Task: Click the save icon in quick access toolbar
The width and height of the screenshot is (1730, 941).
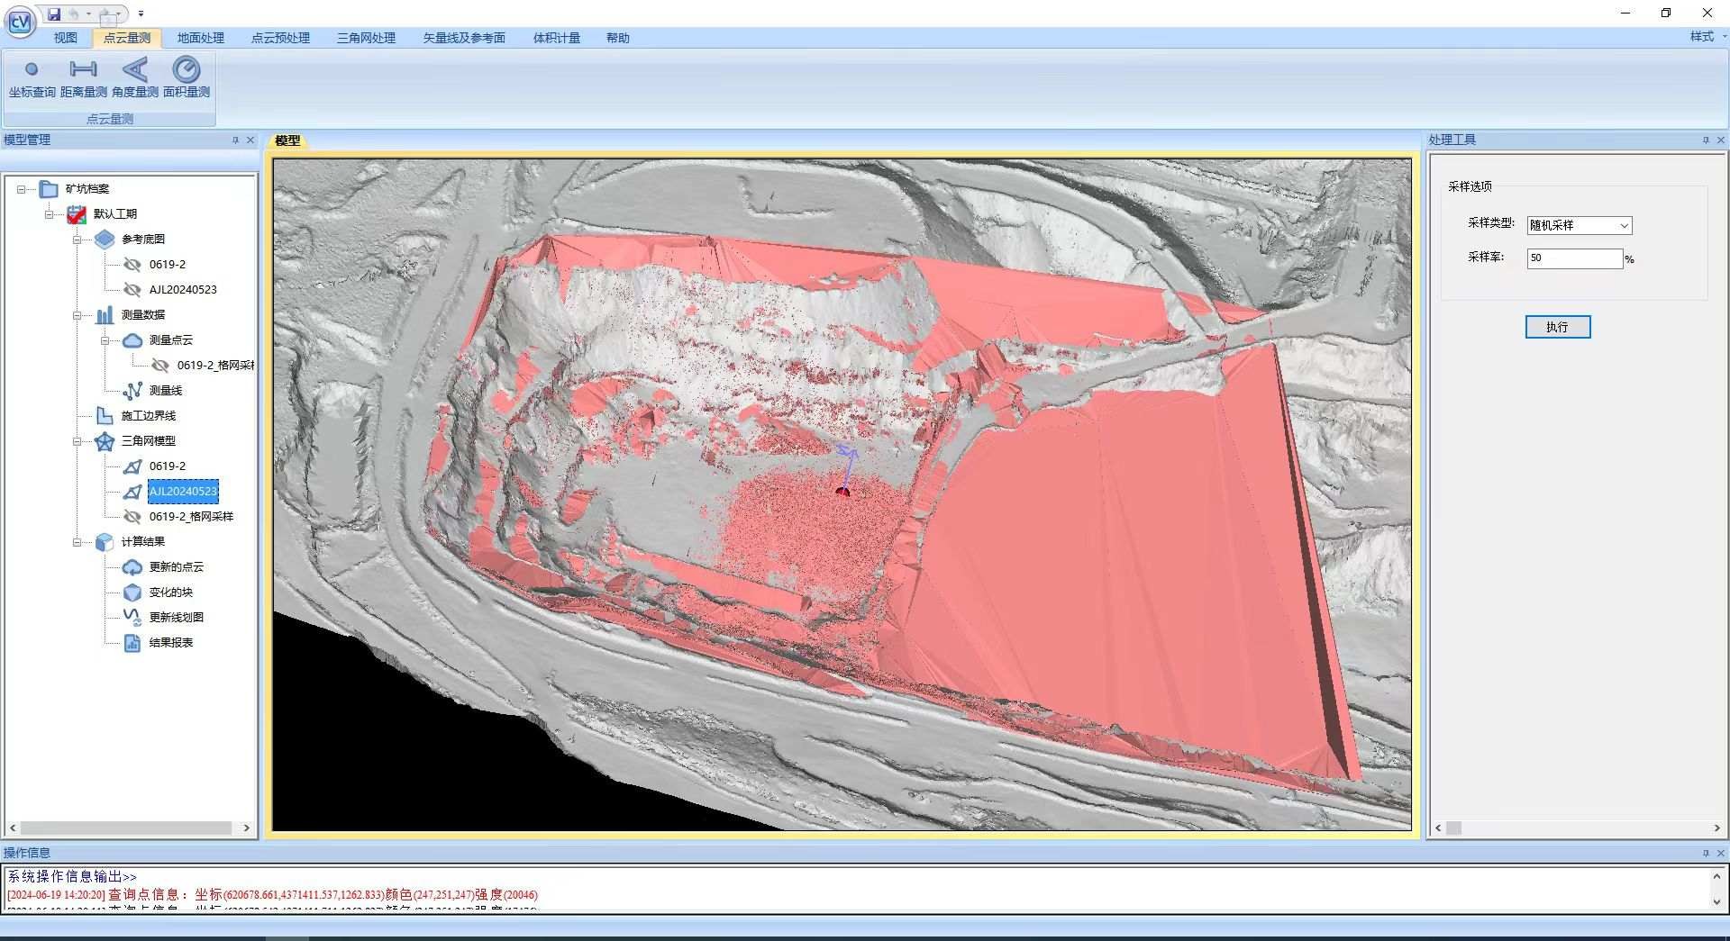Action: (54, 14)
